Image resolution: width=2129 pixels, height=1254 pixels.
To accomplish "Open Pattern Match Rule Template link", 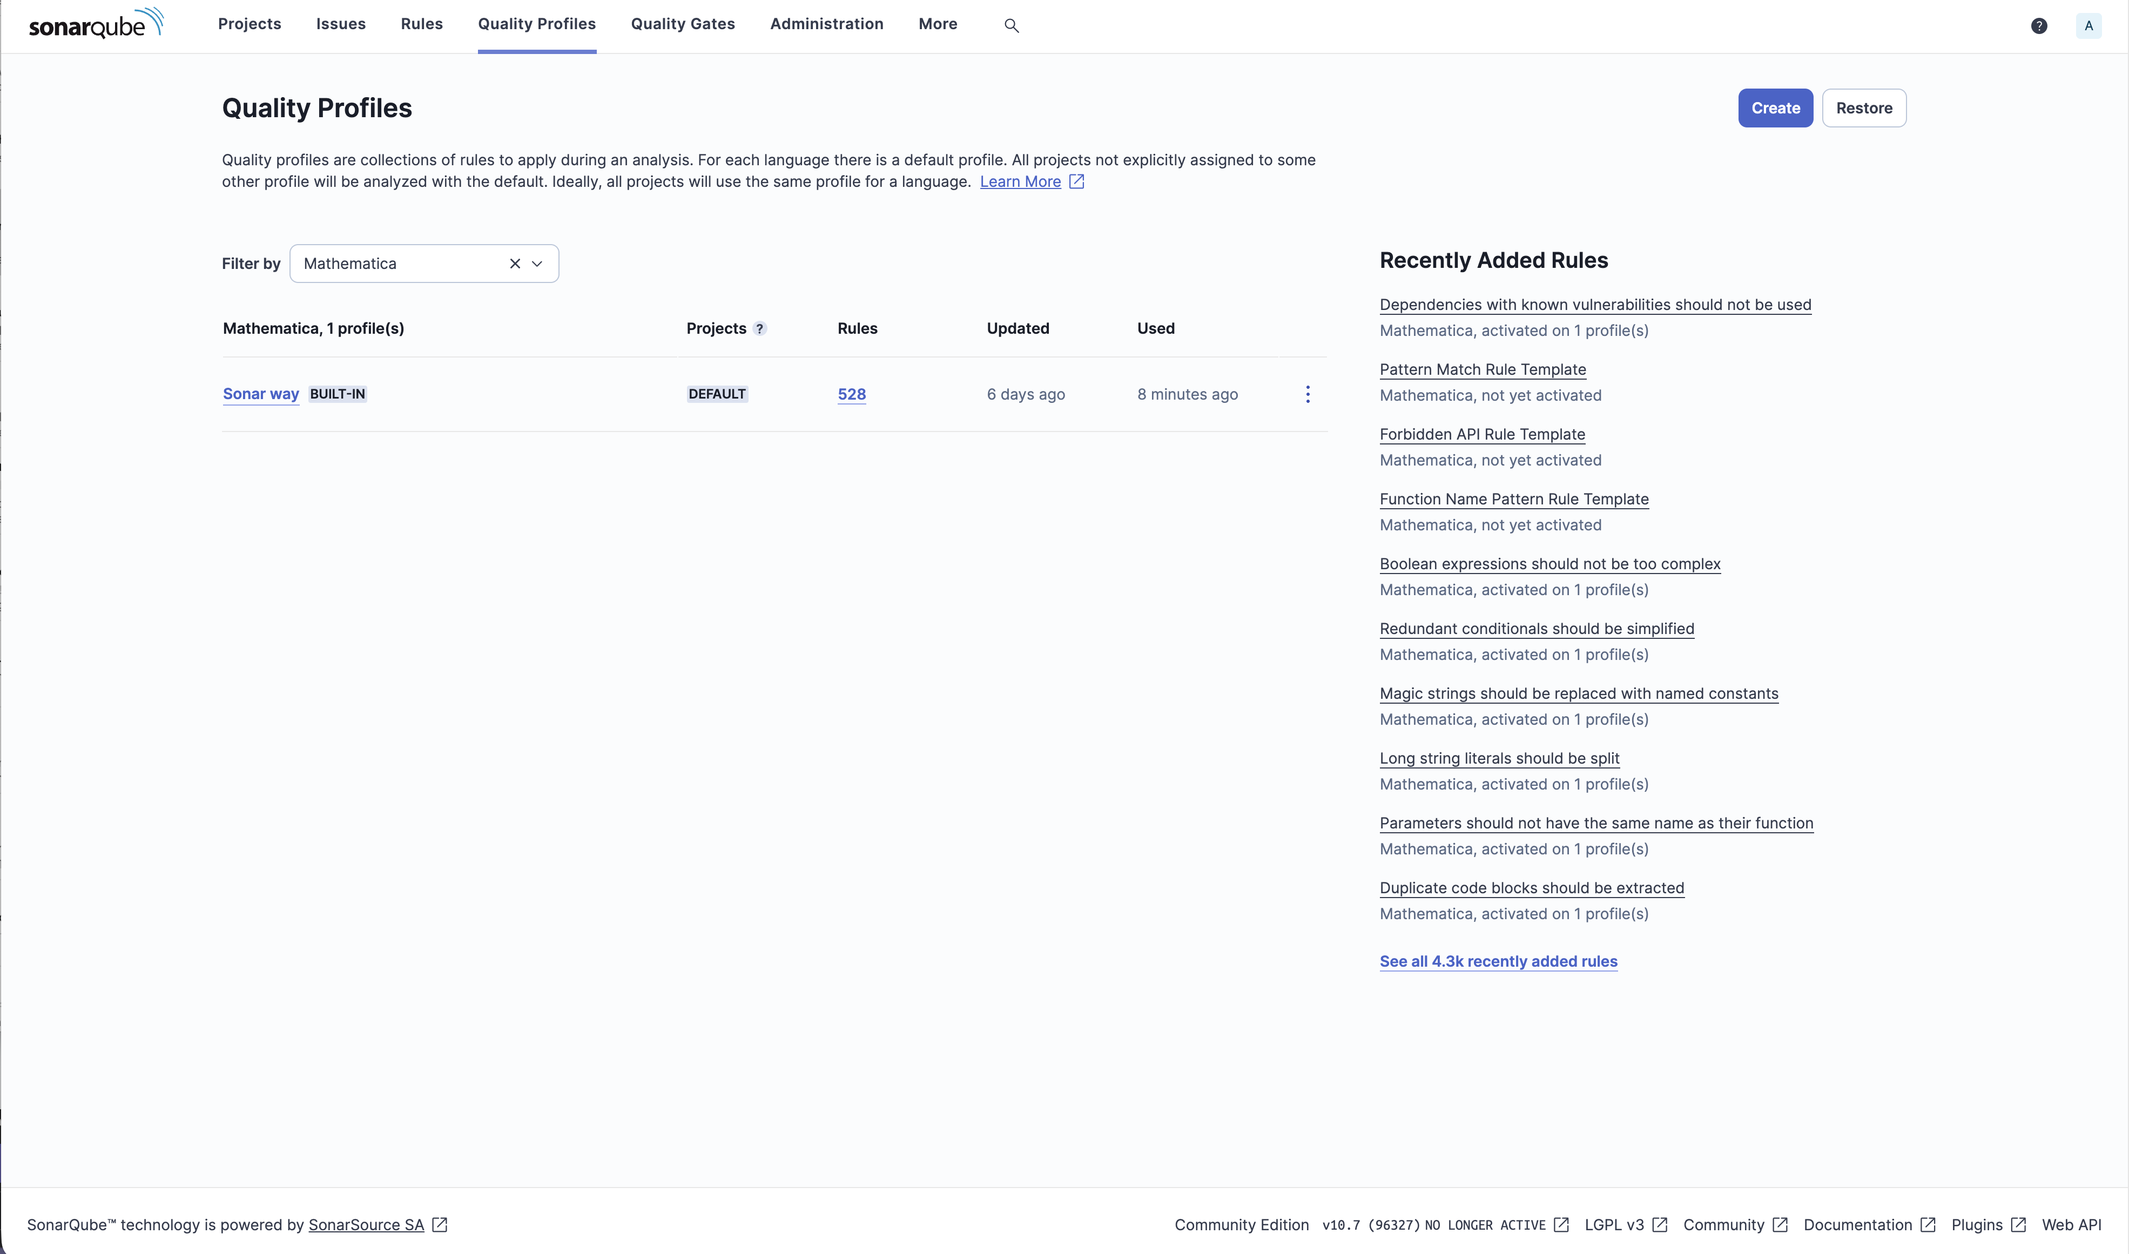I will point(1482,369).
